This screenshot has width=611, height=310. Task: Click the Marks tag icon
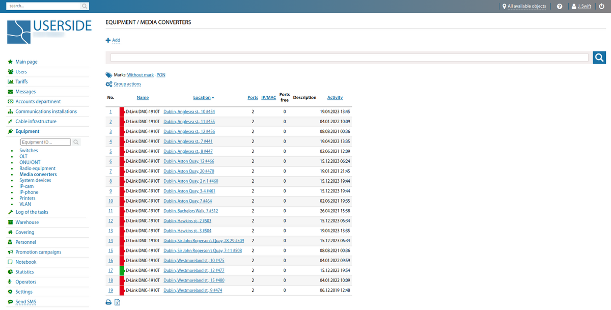[x=108, y=74]
